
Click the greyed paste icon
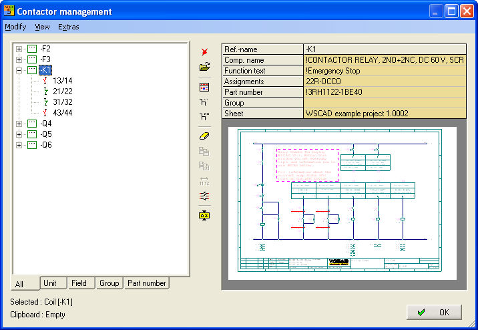pos(204,166)
